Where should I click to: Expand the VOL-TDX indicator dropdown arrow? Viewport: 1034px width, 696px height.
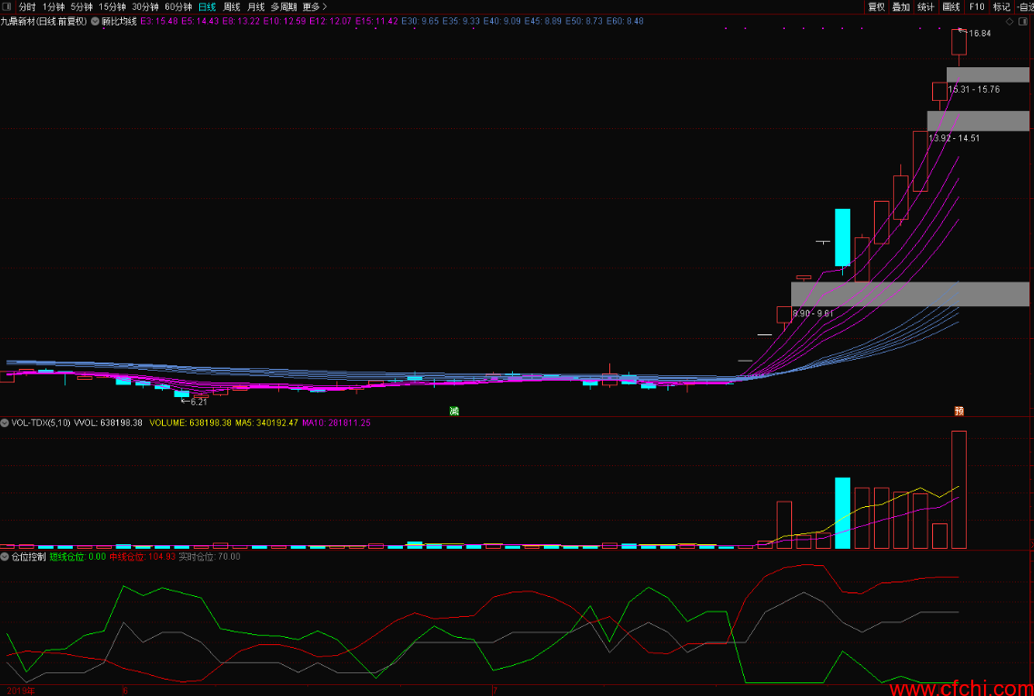point(5,423)
